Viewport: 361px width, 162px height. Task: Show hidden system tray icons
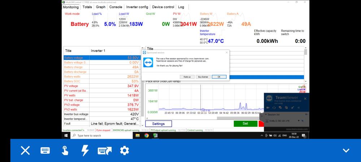click(x=261, y=136)
